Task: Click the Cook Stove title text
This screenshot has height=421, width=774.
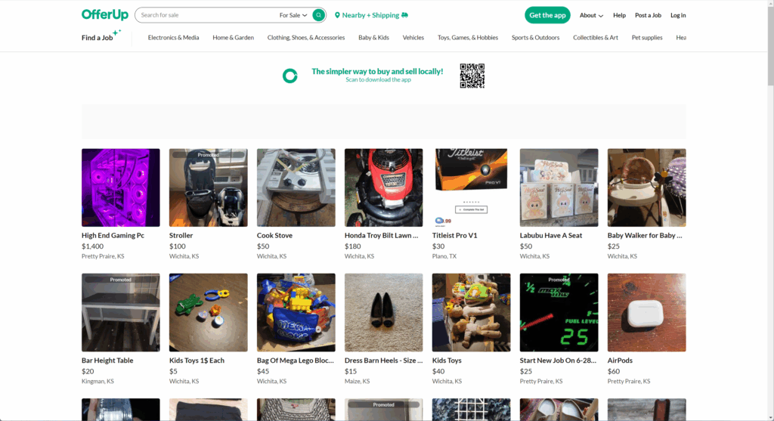Action: (x=274, y=235)
